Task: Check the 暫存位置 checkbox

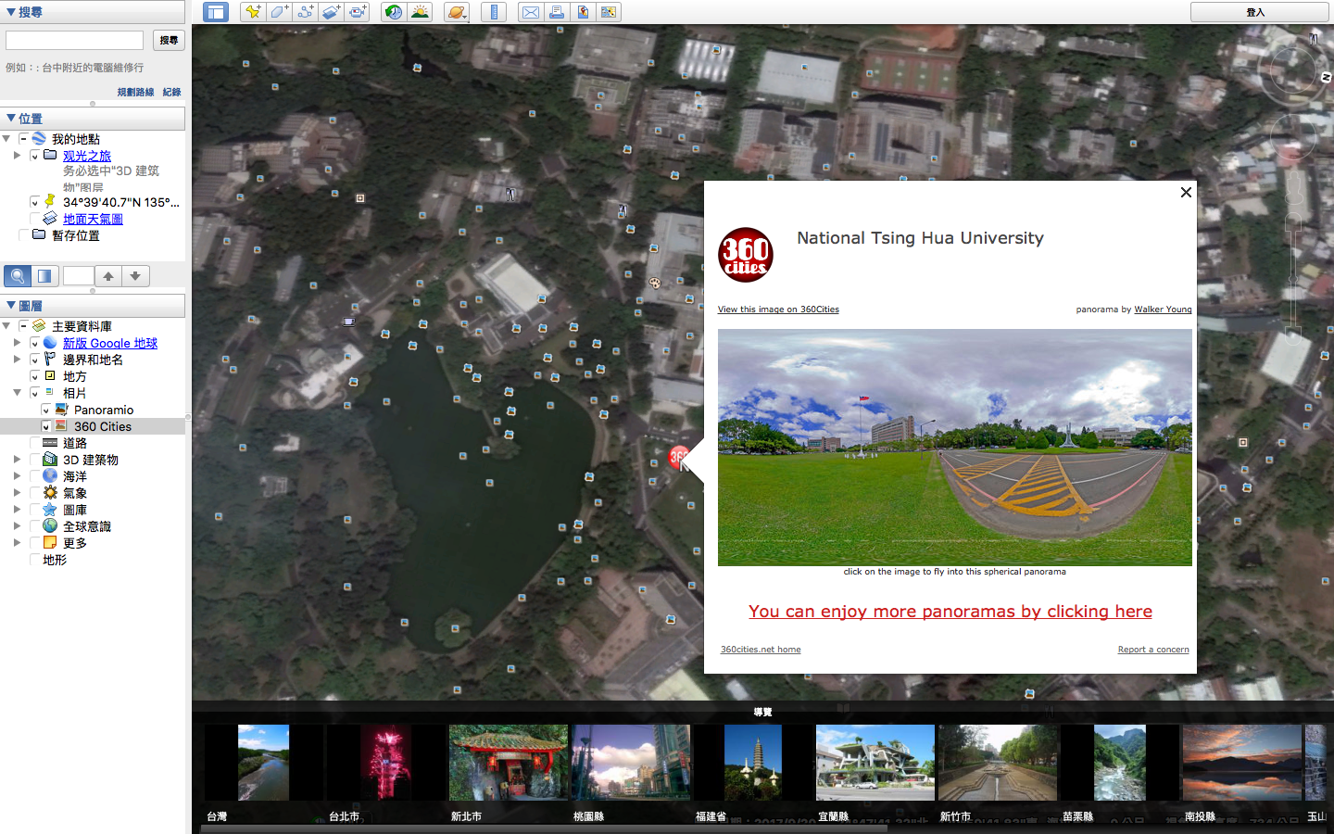Action: click(23, 235)
